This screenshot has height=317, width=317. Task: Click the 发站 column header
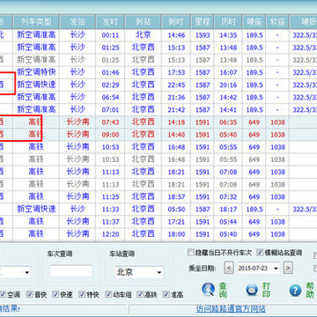(x=77, y=21)
